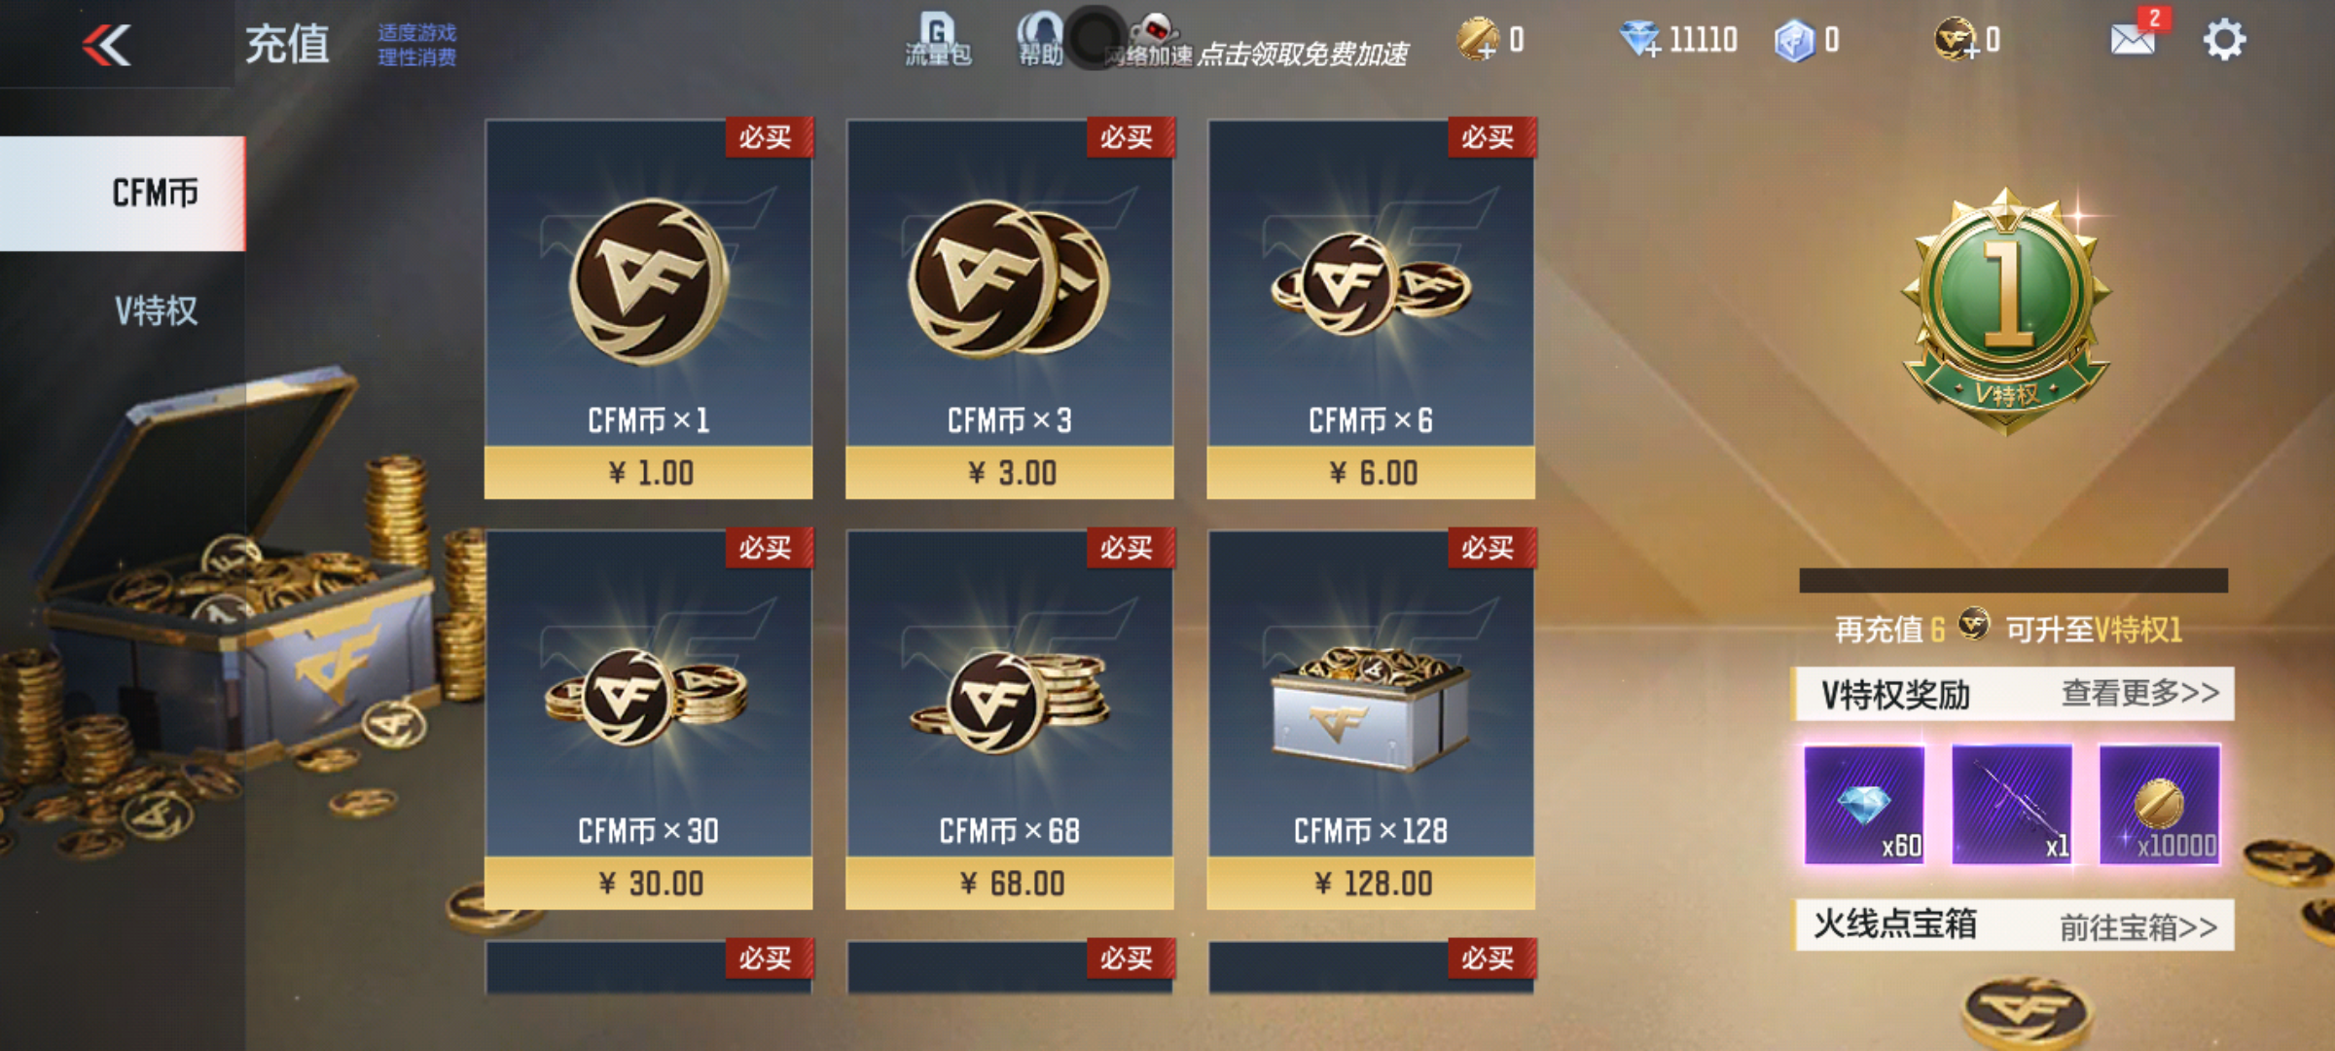Open the 流量包 data pack icon
Viewport: 2335px width, 1051px height.
938,40
